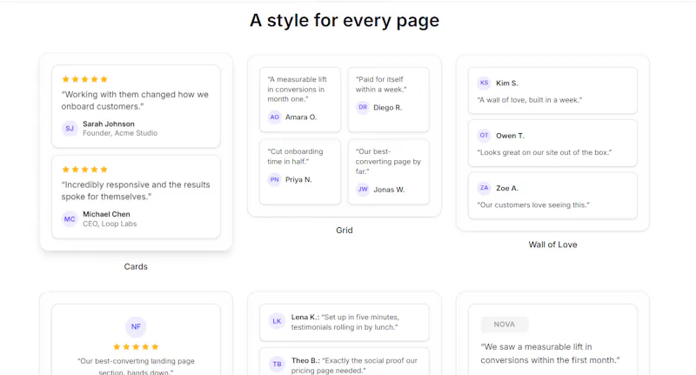696x375 pixels.
Task: Click Michael Chen's name
Action: pyautogui.click(x=106, y=214)
